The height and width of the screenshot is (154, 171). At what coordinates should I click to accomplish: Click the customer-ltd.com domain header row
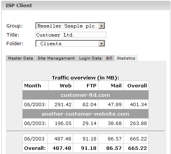(85, 95)
